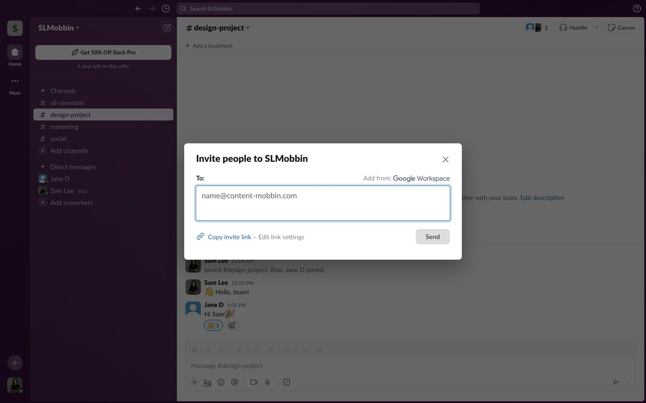
Task: Click the new message compose icon
Action: click(167, 28)
